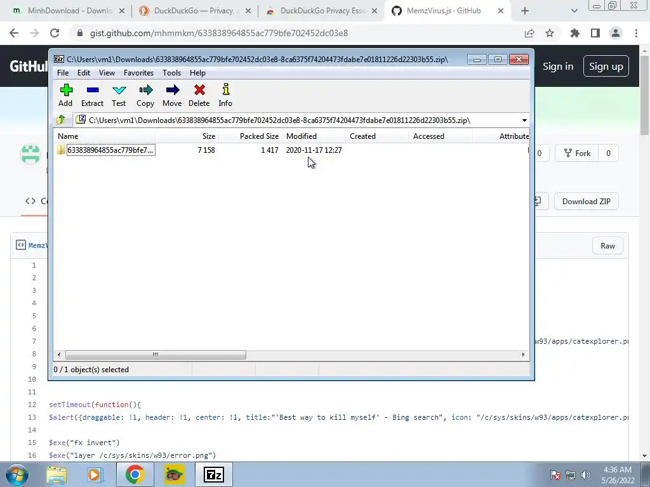
Task: Reload the GitHub gist page
Action: pos(55,33)
